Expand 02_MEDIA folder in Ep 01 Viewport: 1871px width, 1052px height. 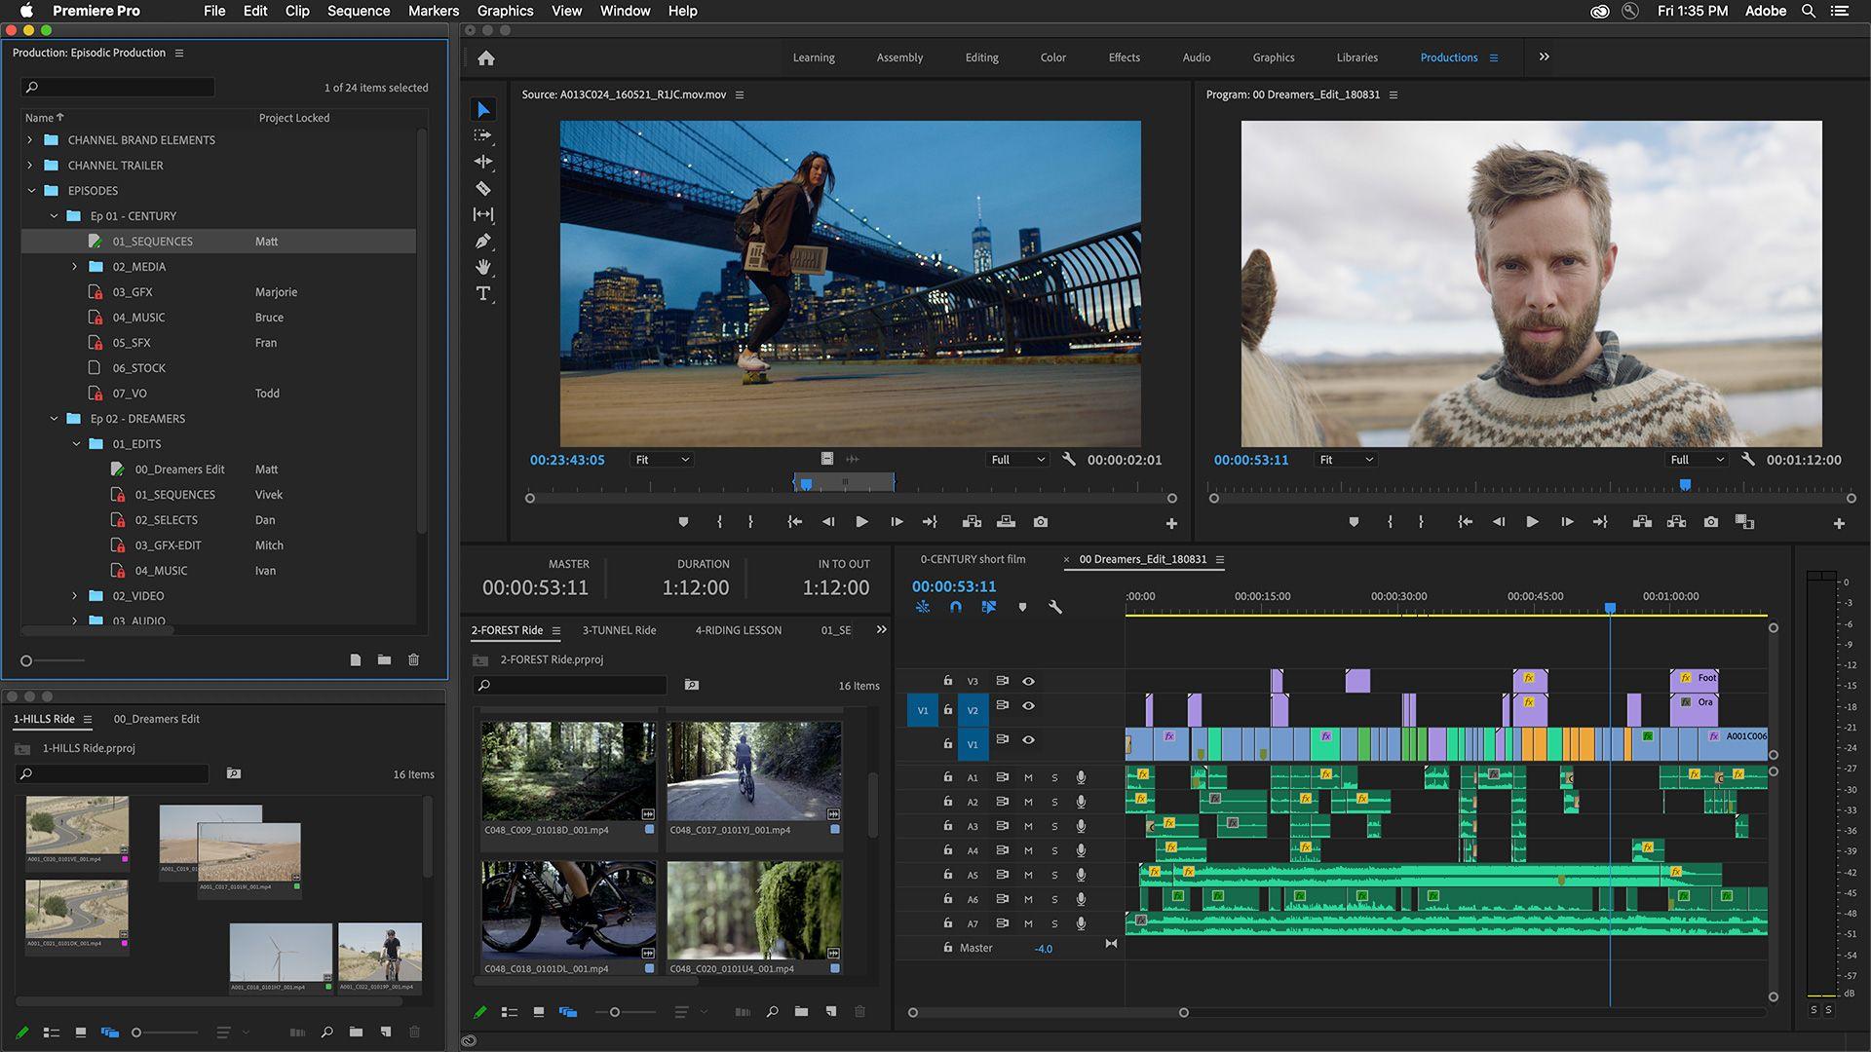[x=74, y=266]
